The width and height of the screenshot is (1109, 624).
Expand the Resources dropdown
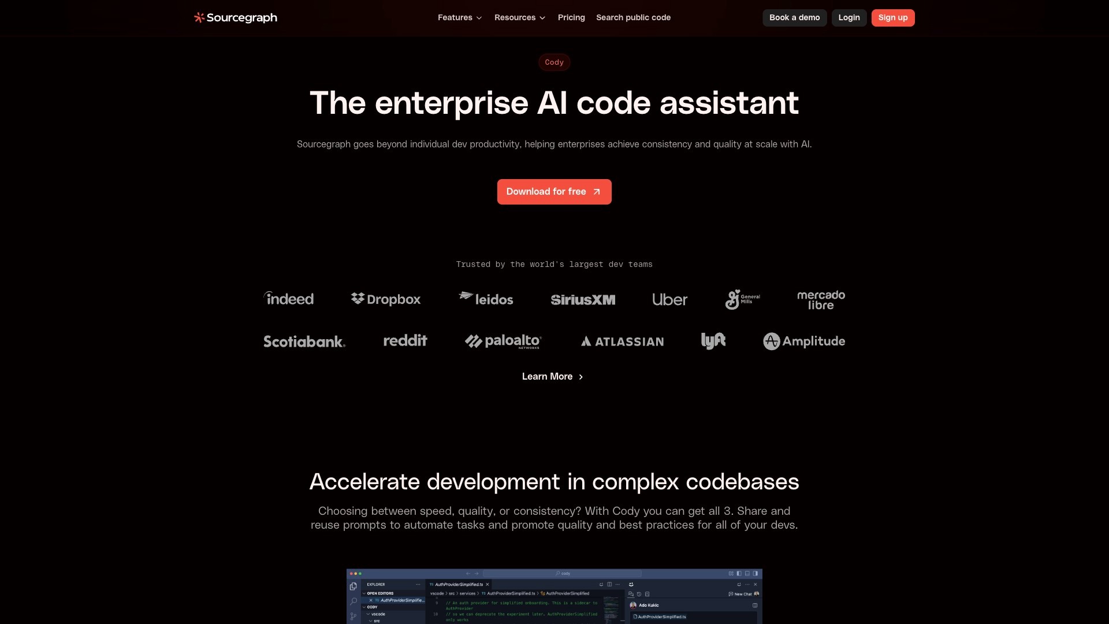click(x=519, y=17)
